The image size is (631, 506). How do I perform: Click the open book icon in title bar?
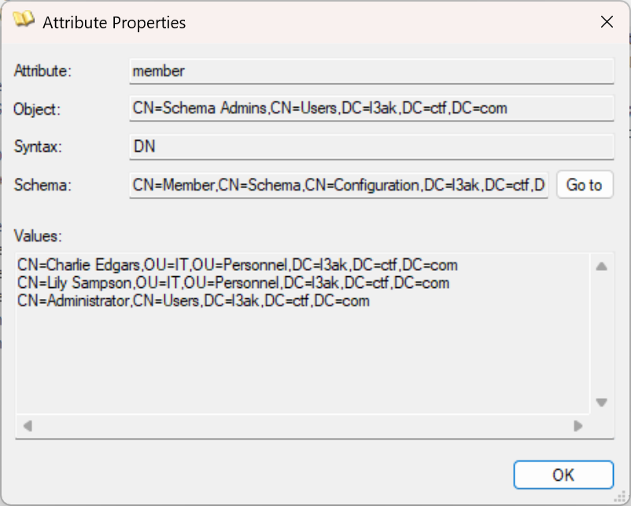pos(24,20)
